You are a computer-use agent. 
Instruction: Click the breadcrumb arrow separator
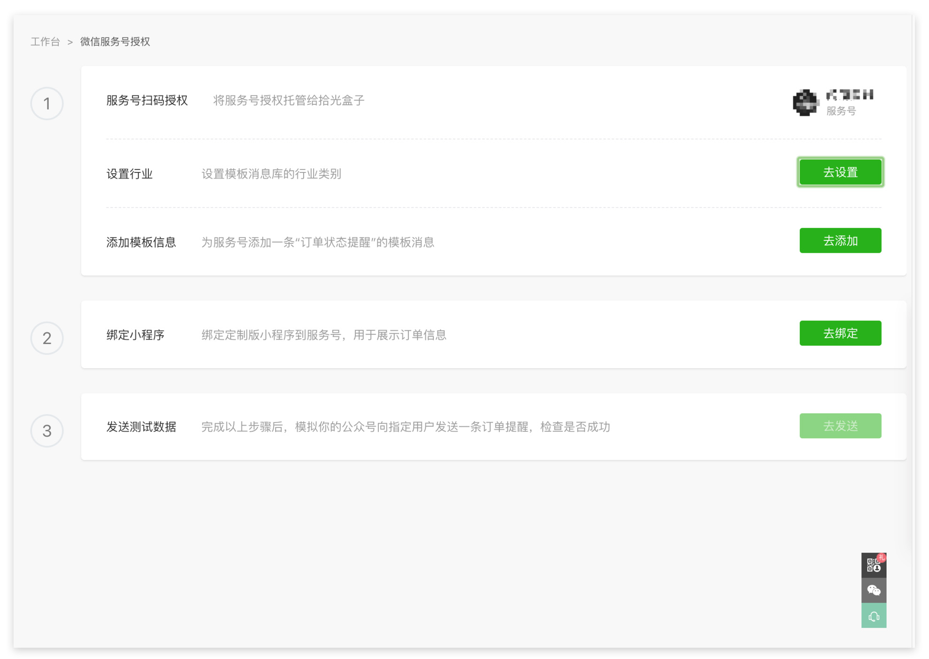(x=70, y=42)
